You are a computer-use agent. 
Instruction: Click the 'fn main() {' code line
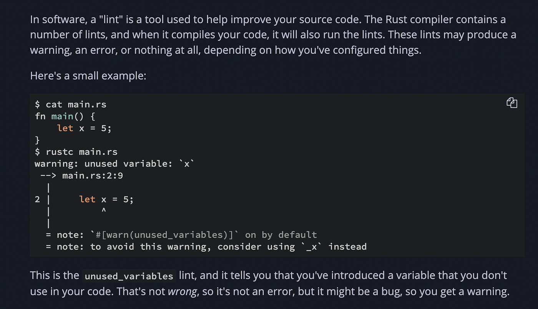click(65, 116)
